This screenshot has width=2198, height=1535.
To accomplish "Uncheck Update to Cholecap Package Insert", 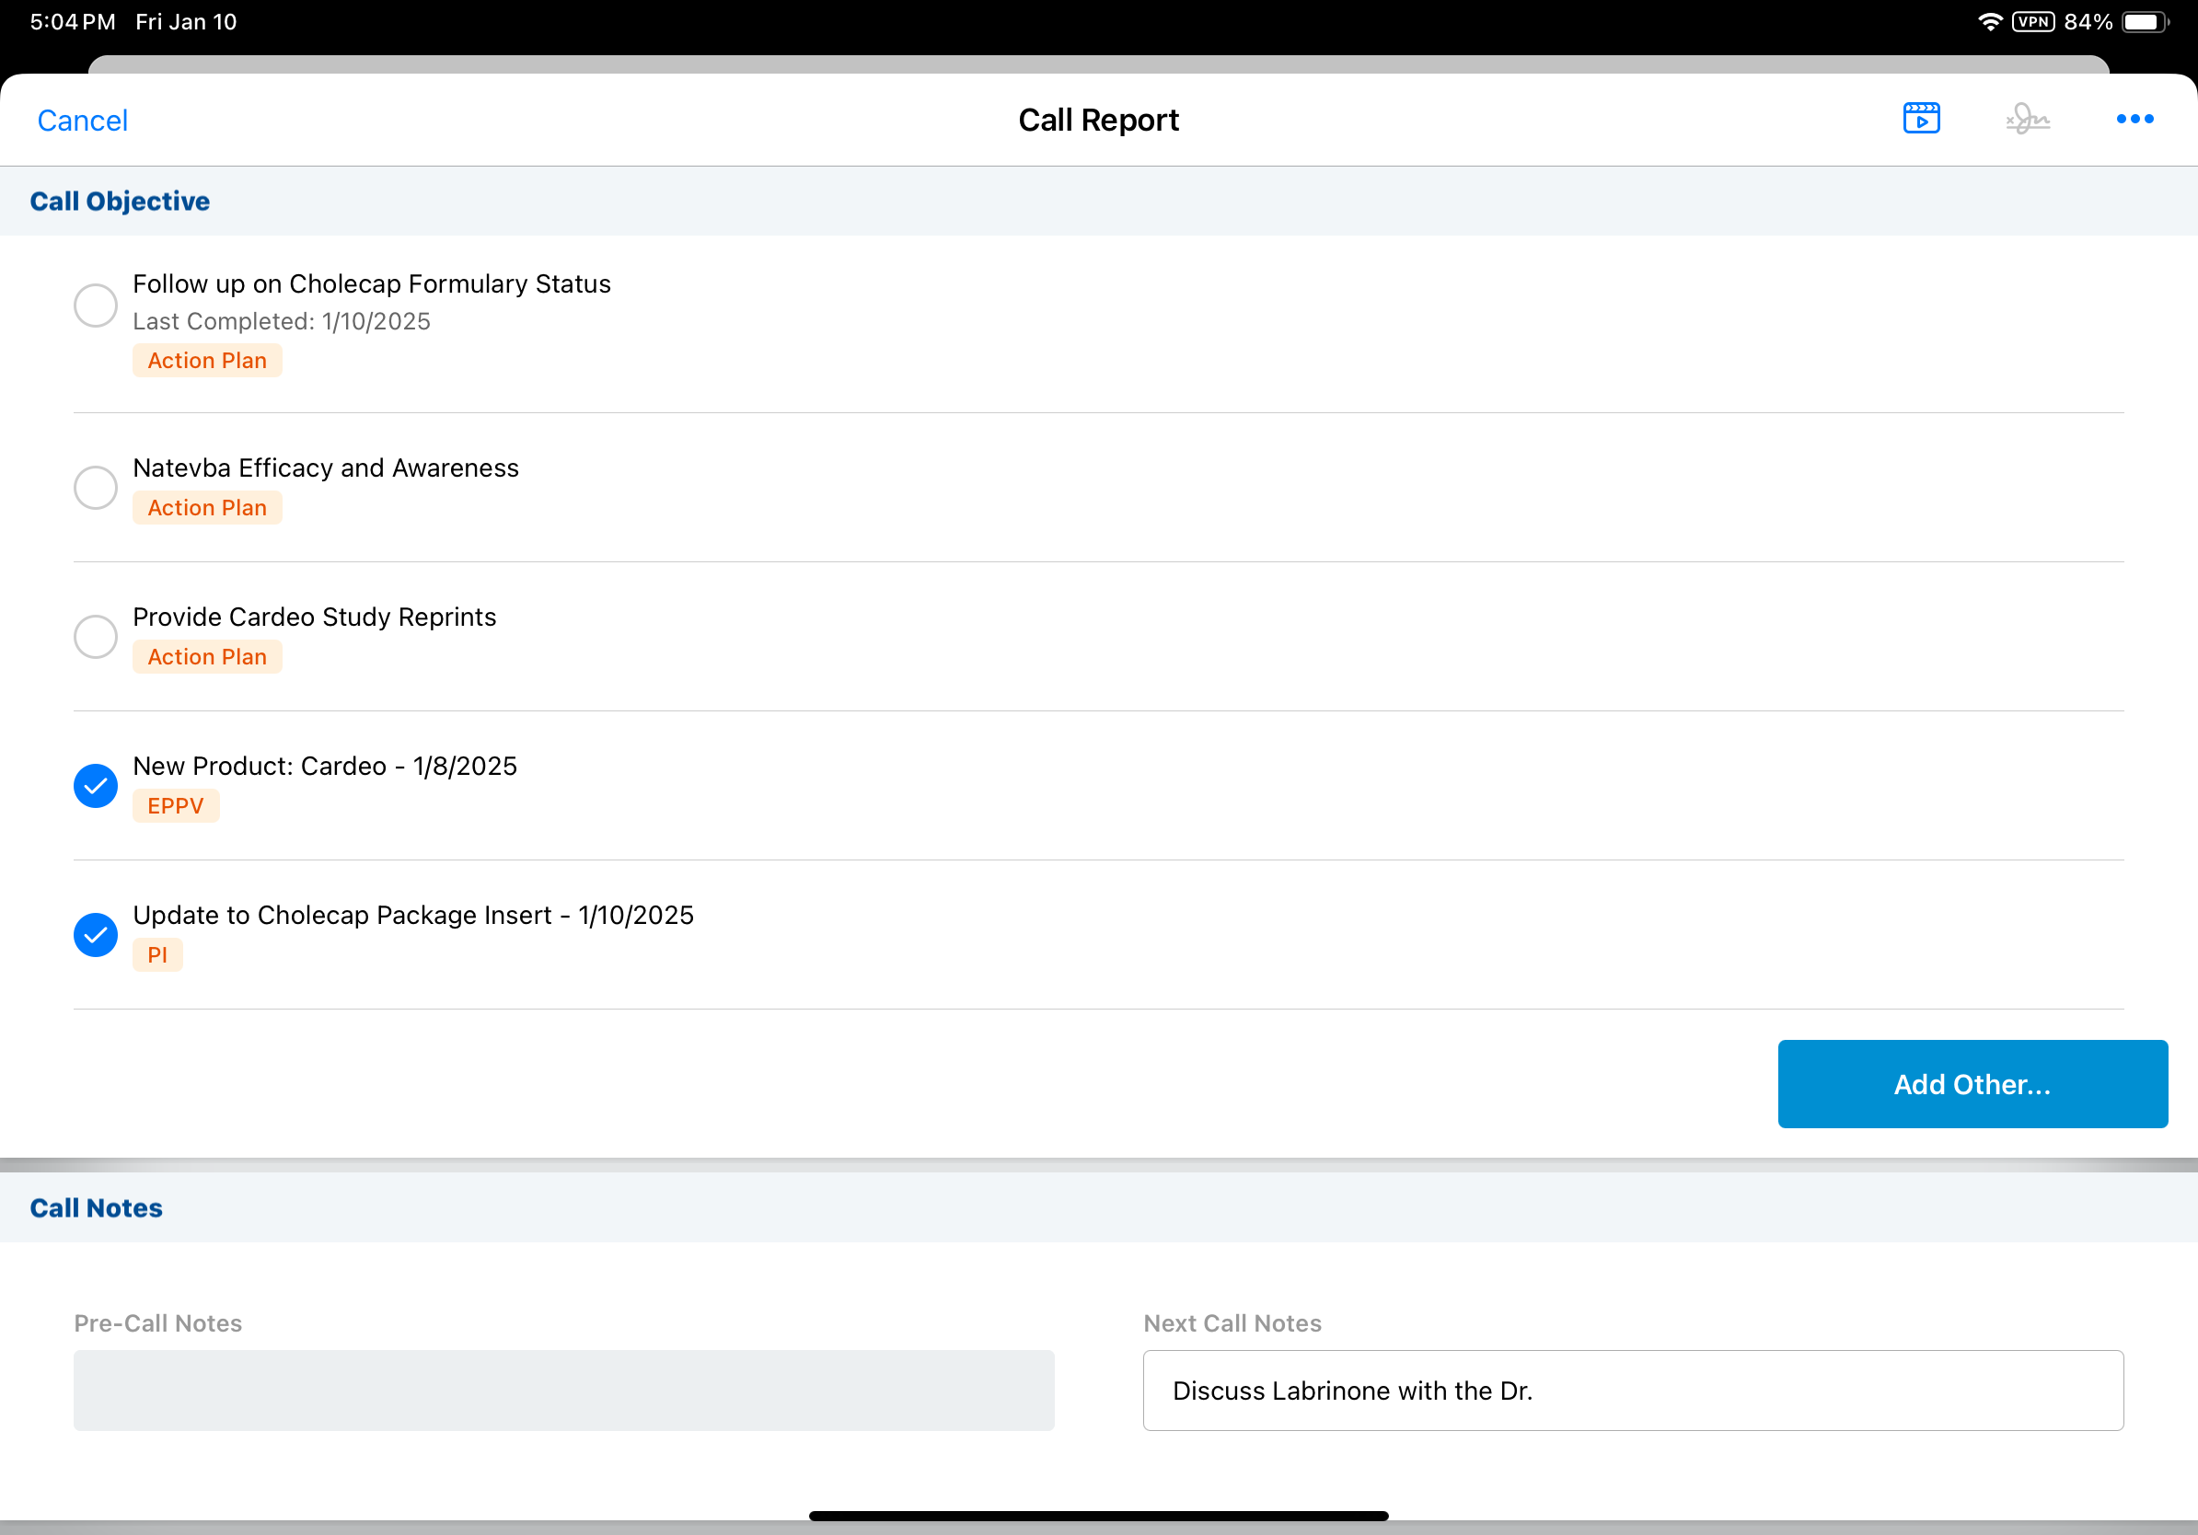I will (96, 935).
